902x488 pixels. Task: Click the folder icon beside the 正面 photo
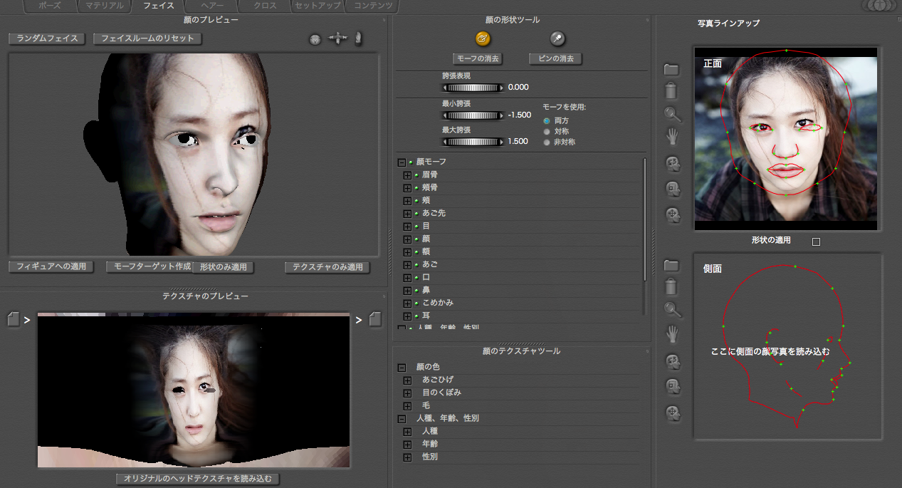point(671,69)
